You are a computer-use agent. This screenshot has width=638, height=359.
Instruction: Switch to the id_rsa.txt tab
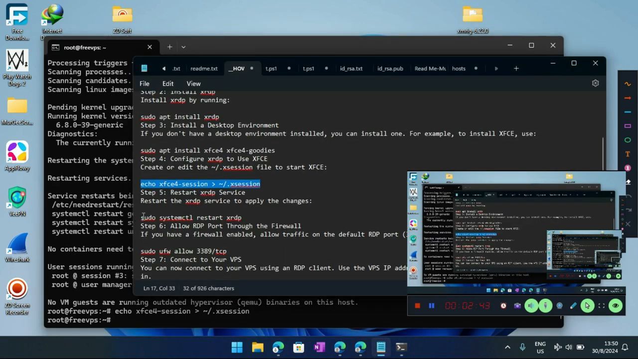coord(351,68)
